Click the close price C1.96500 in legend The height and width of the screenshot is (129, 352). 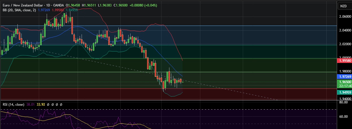click(120, 5)
